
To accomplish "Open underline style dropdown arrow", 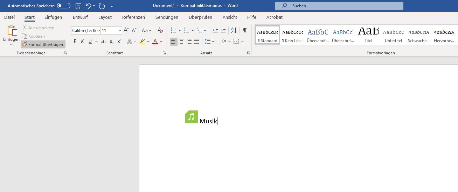I will (96, 41).
